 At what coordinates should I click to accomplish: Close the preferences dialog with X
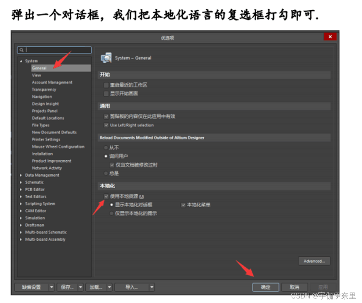coord(330,36)
